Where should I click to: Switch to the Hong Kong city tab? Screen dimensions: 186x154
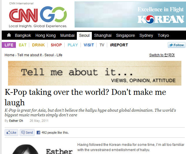(x=45, y=35)
